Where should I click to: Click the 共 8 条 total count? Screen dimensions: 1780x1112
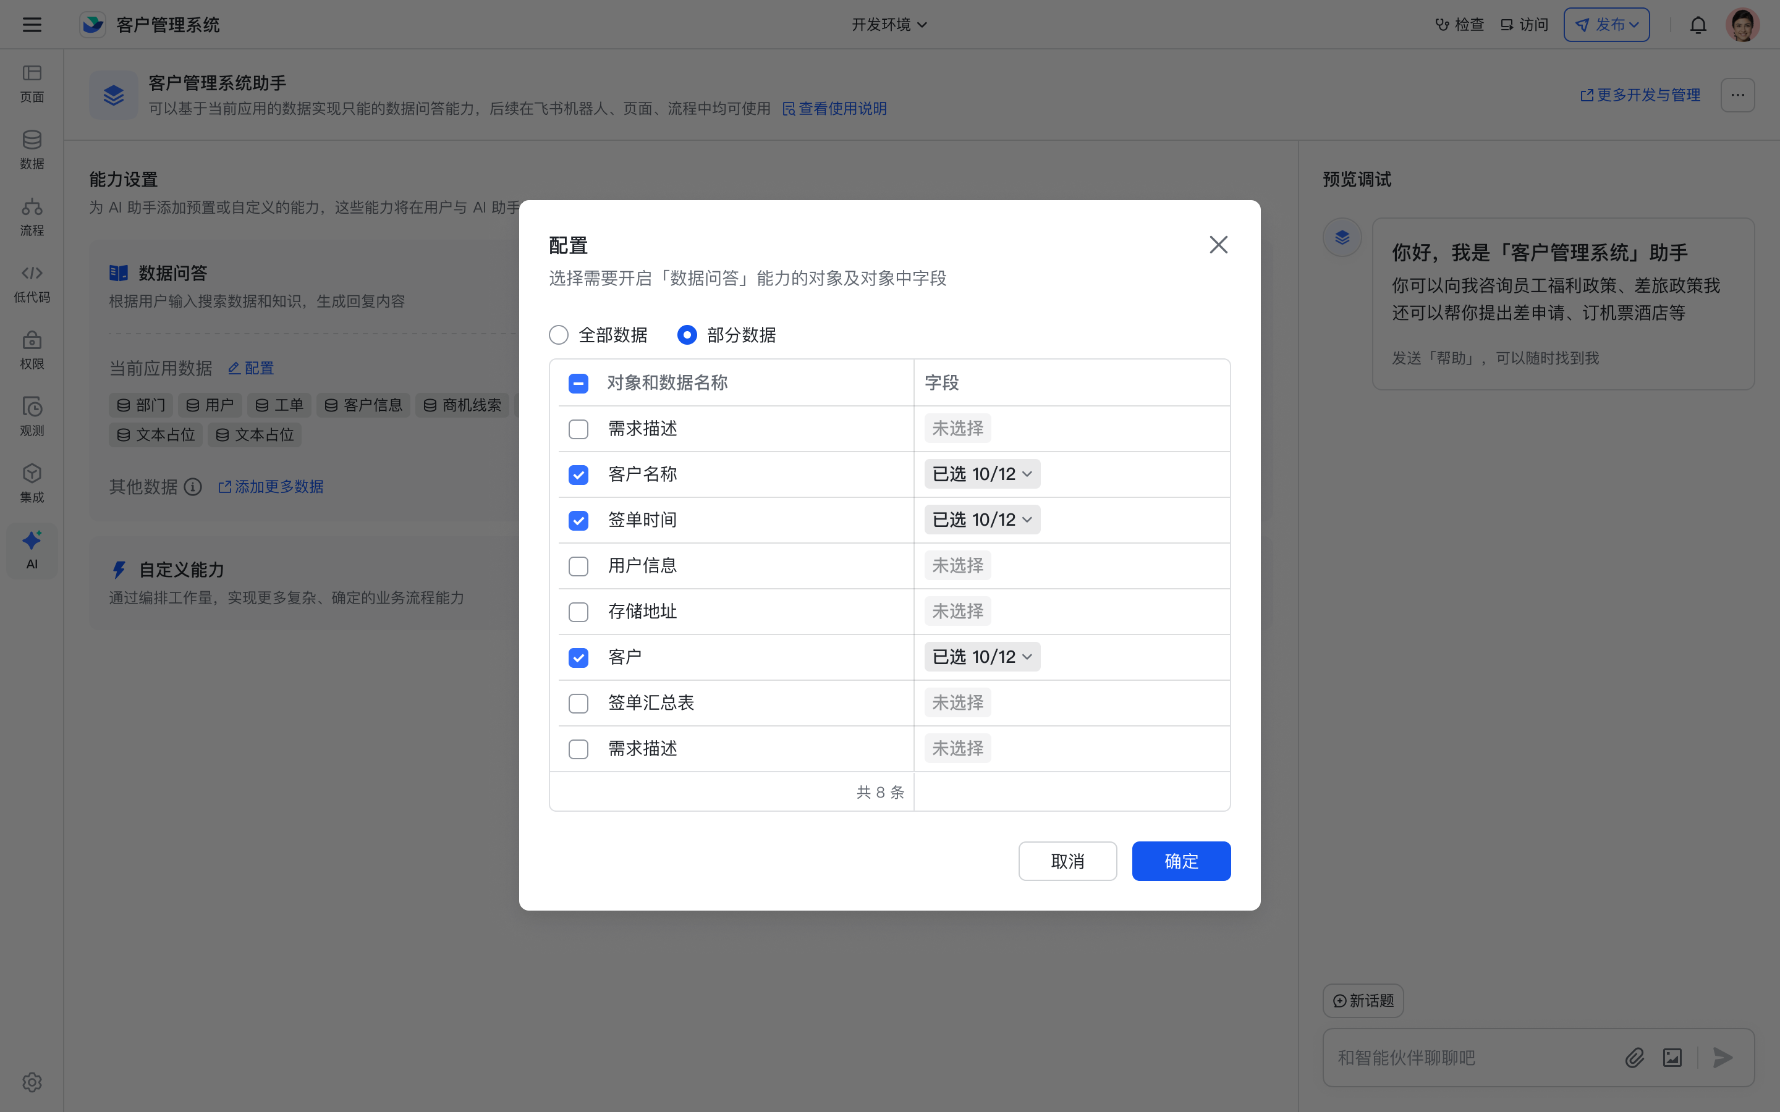[x=879, y=792]
